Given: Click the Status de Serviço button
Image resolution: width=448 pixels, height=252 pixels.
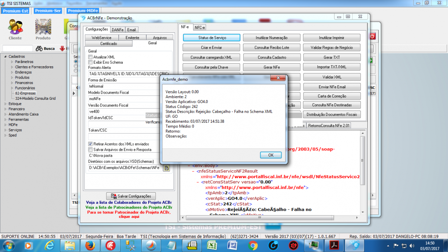Looking at the screenshot, I should coord(212,37).
